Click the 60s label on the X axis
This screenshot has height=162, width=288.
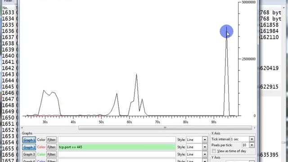(x=129, y=122)
